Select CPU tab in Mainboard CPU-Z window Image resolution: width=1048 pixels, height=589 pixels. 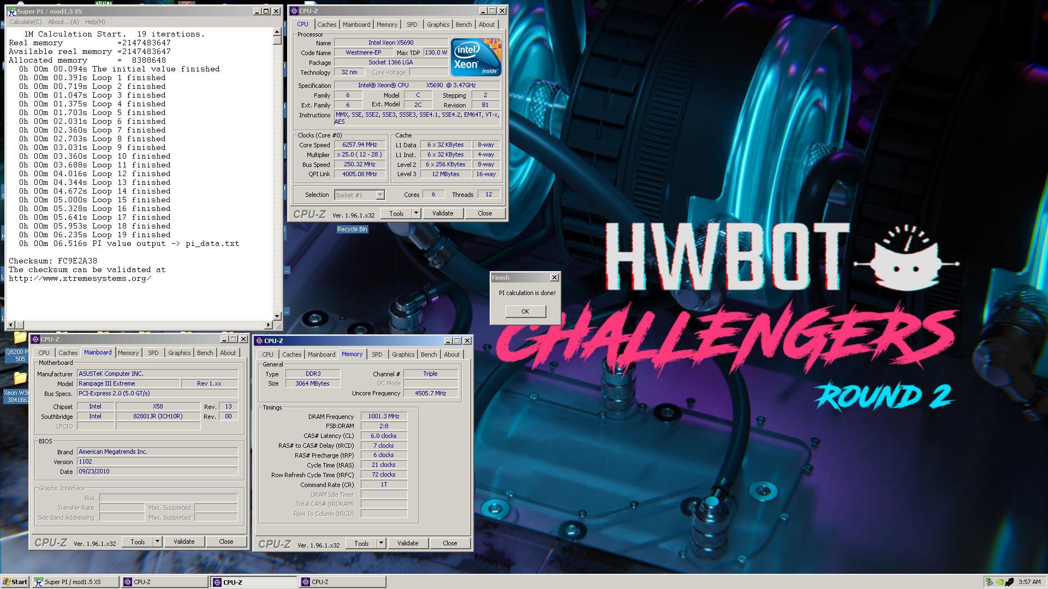(x=44, y=353)
